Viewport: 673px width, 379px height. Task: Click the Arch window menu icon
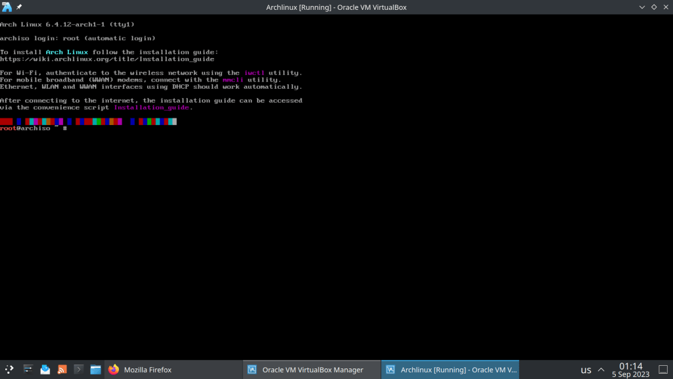7,7
